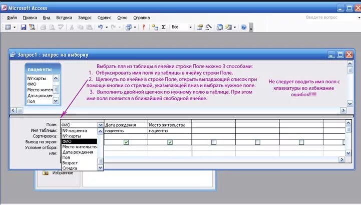Select highlighted 'ФИО' in the dropdown list

click(80, 141)
